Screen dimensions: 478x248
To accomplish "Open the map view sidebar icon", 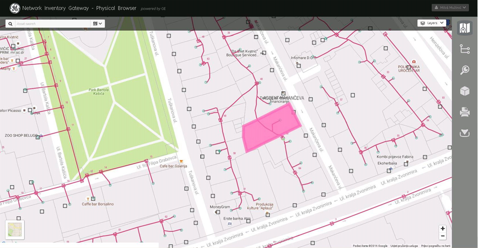I will [x=464, y=28].
